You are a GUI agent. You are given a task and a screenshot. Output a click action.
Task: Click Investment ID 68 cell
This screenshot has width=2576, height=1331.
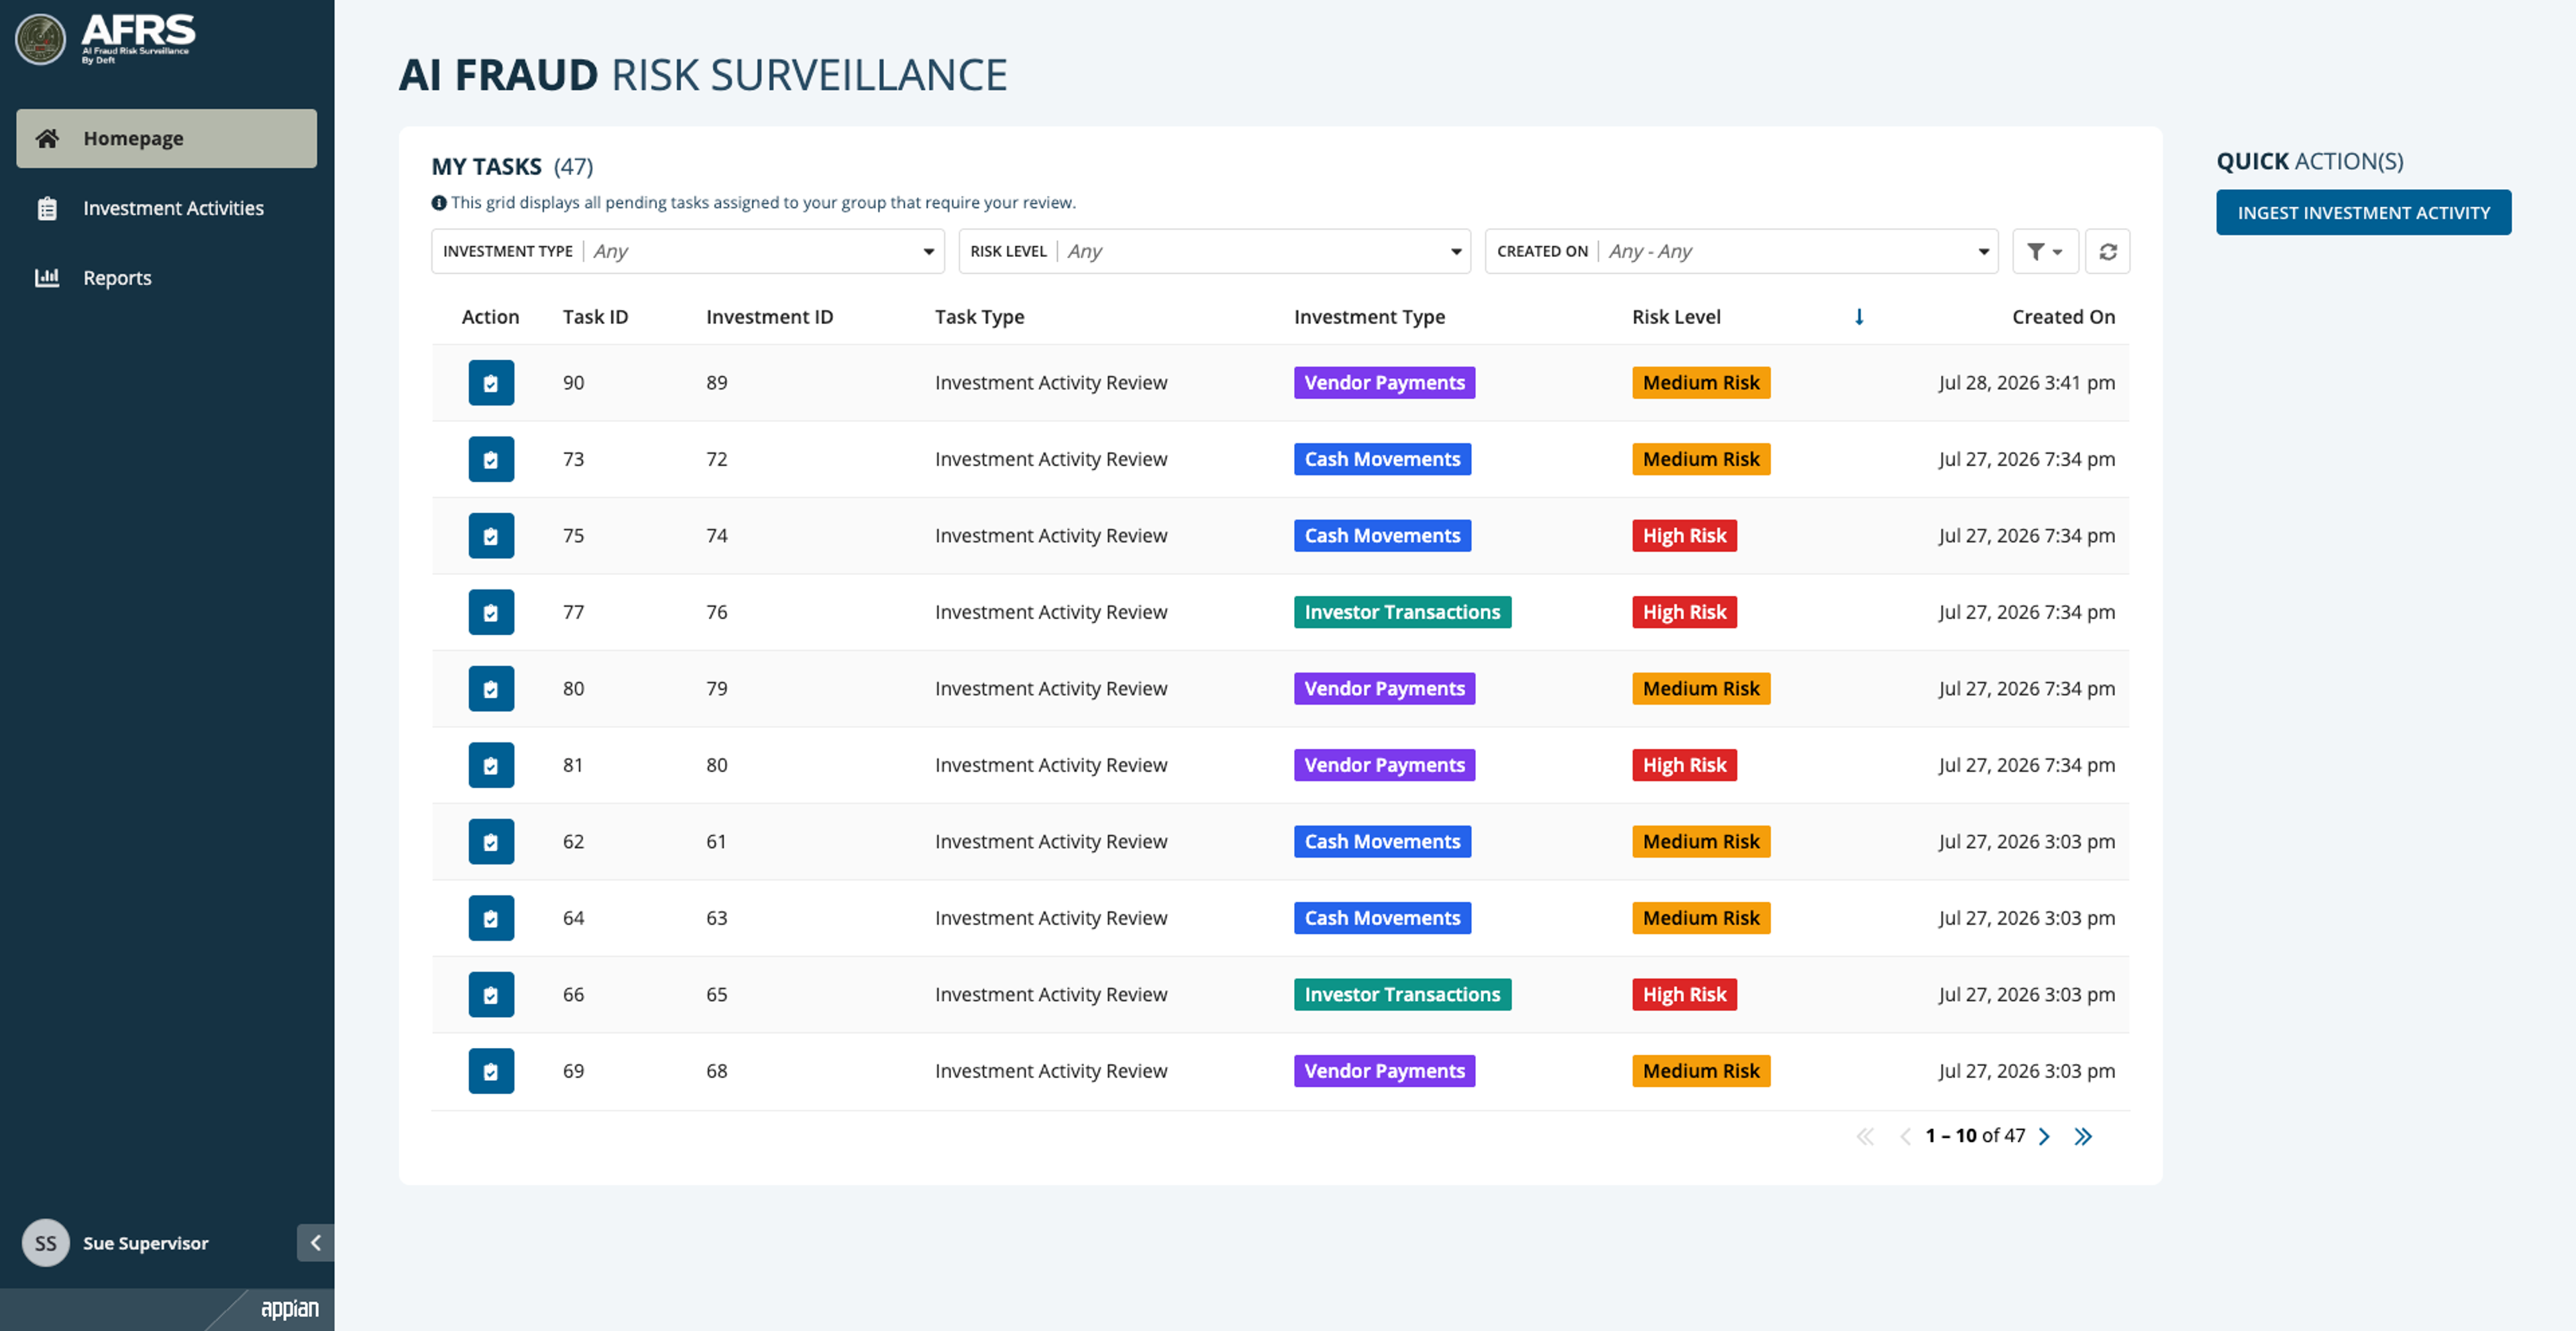(716, 1072)
